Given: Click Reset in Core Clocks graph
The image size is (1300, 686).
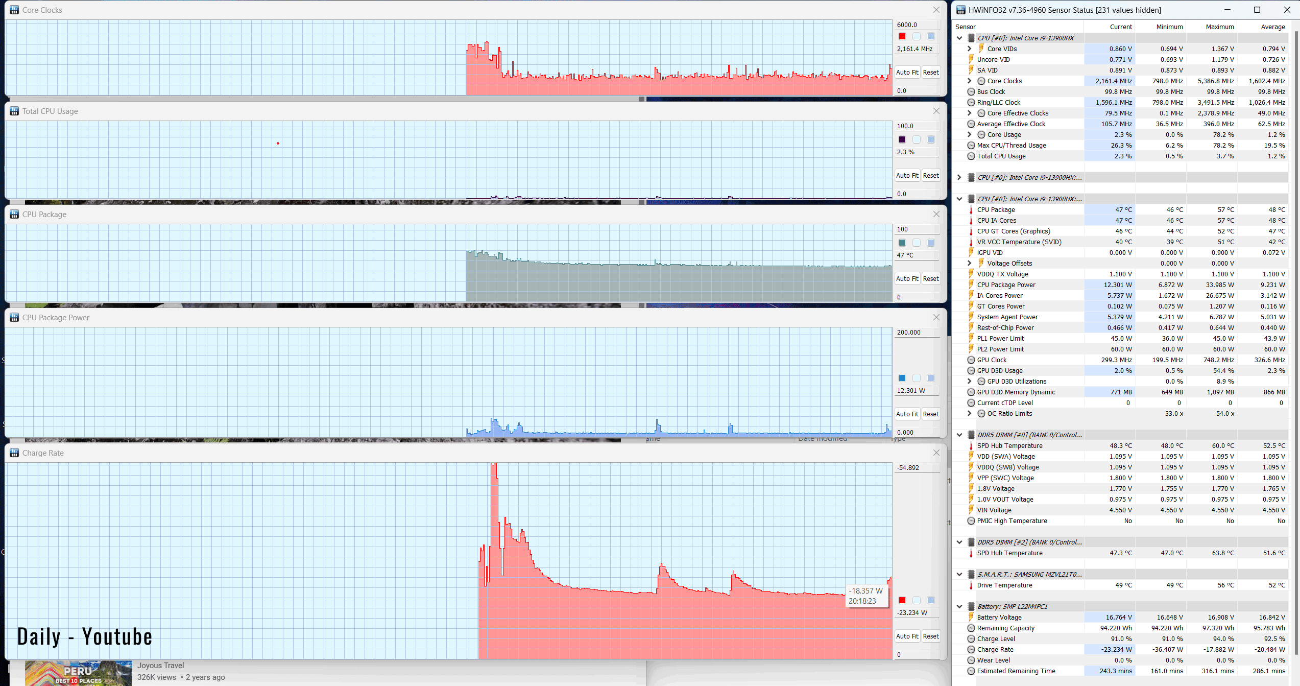Looking at the screenshot, I should pyautogui.click(x=931, y=72).
